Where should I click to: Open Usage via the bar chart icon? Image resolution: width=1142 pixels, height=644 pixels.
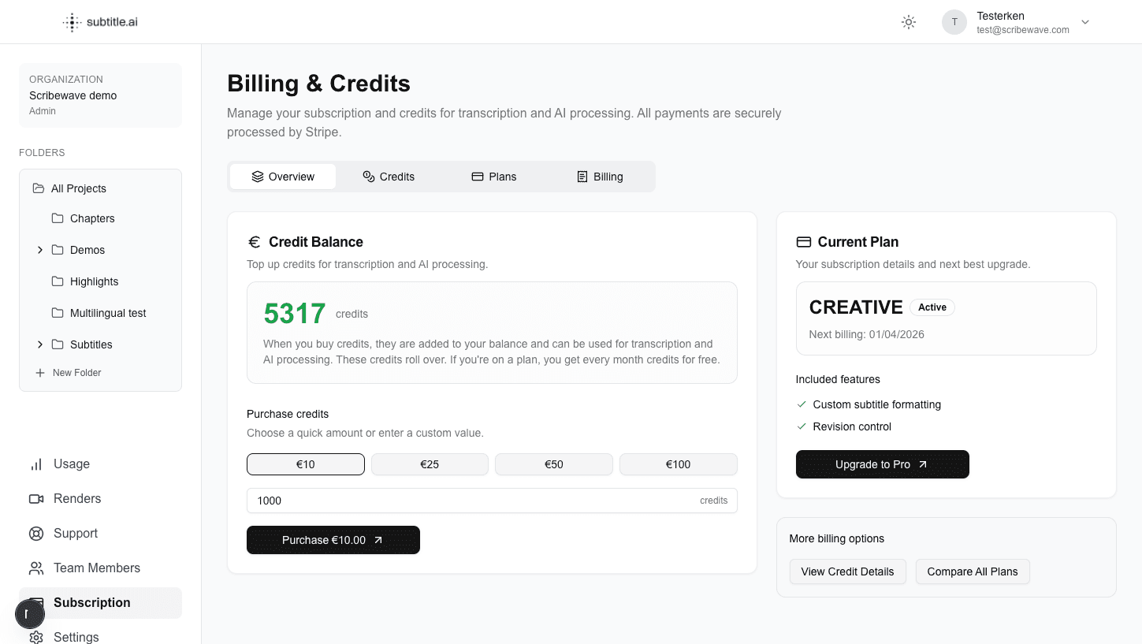point(36,464)
